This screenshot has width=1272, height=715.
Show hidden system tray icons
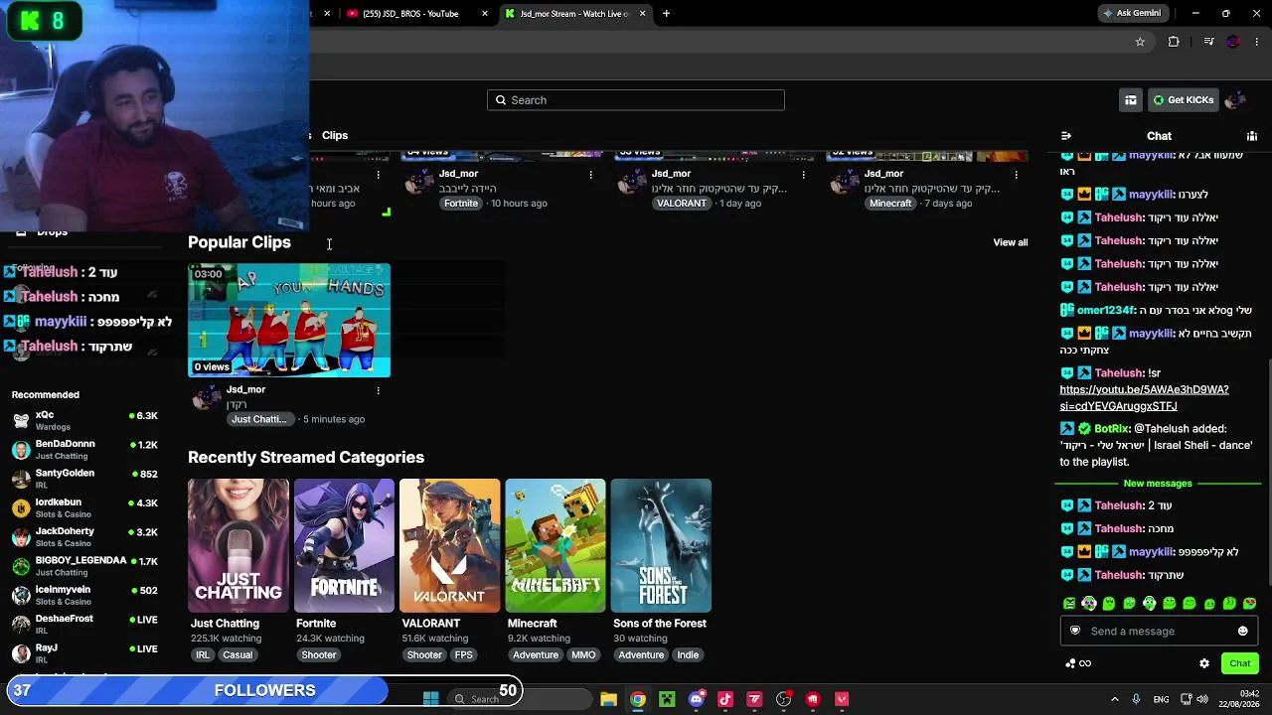coord(1114,699)
